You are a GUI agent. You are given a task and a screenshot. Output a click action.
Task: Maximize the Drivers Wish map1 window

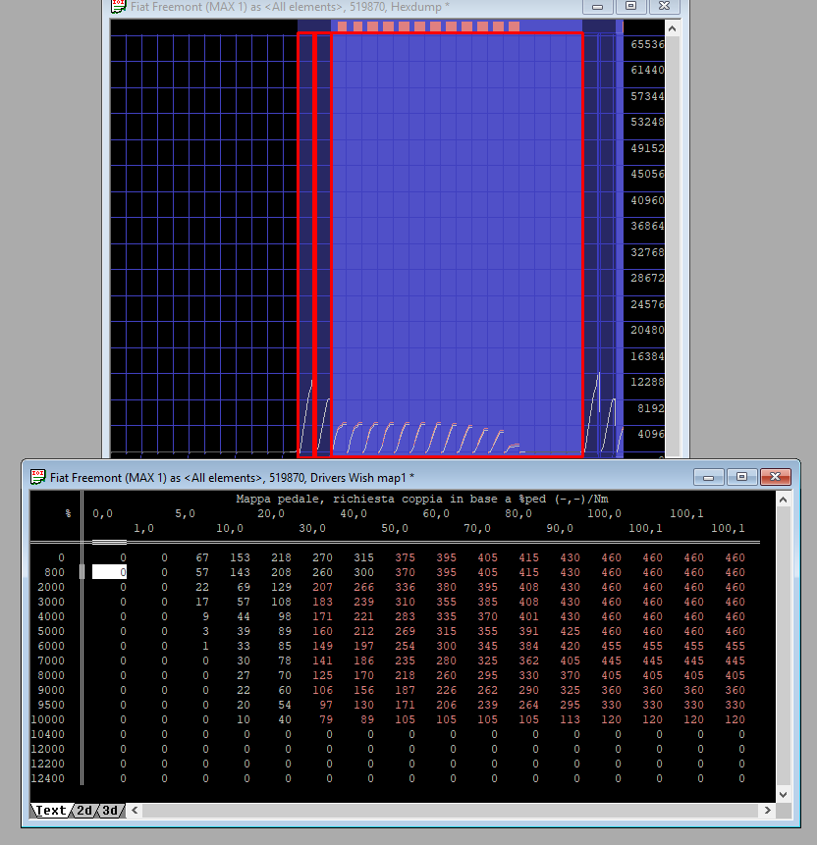pyautogui.click(x=741, y=477)
